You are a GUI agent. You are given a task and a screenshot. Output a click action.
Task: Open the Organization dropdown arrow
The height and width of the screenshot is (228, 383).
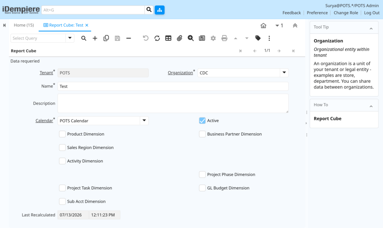(284, 73)
